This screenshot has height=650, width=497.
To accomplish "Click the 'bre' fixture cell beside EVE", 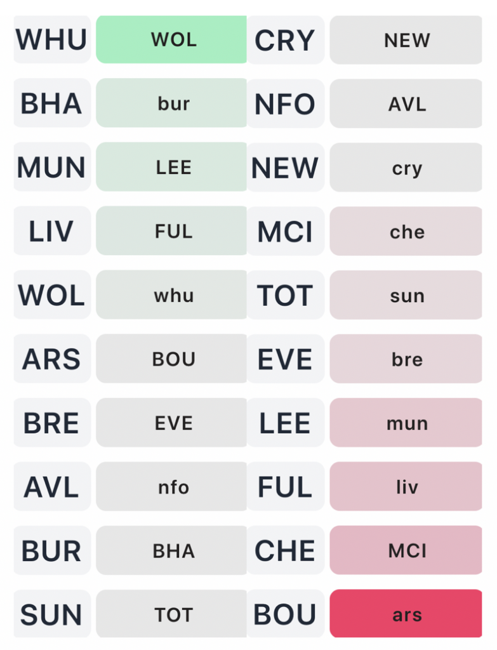I will point(406,359).
